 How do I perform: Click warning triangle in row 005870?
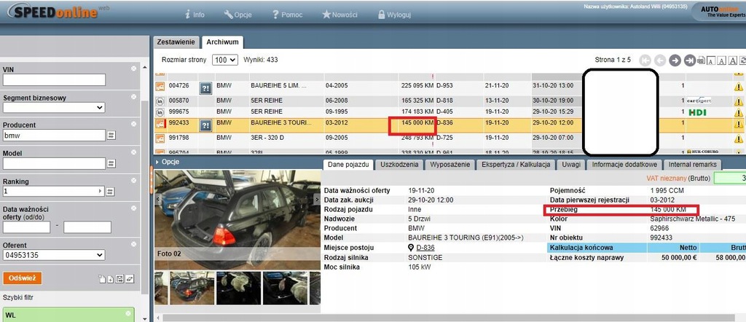739,100
